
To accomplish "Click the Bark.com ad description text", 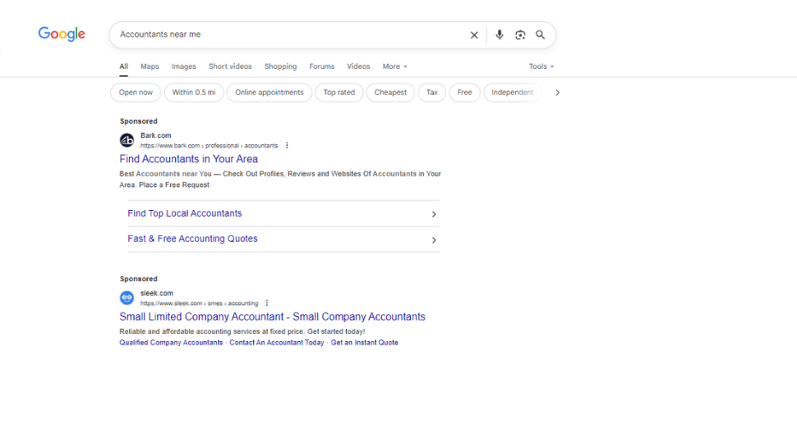I will tap(280, 179).
